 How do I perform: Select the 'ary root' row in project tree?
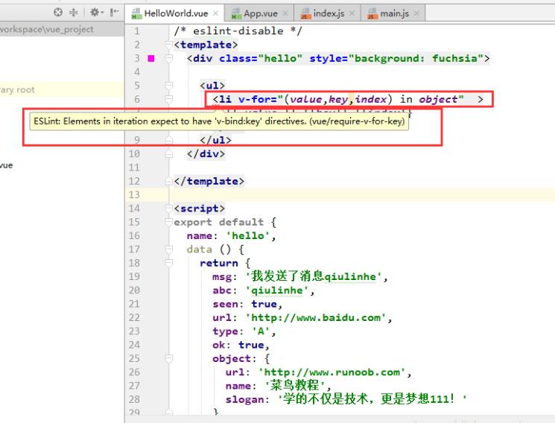point(62,89)
